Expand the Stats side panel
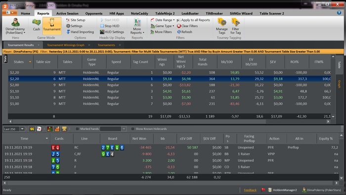 coord(5,58)
